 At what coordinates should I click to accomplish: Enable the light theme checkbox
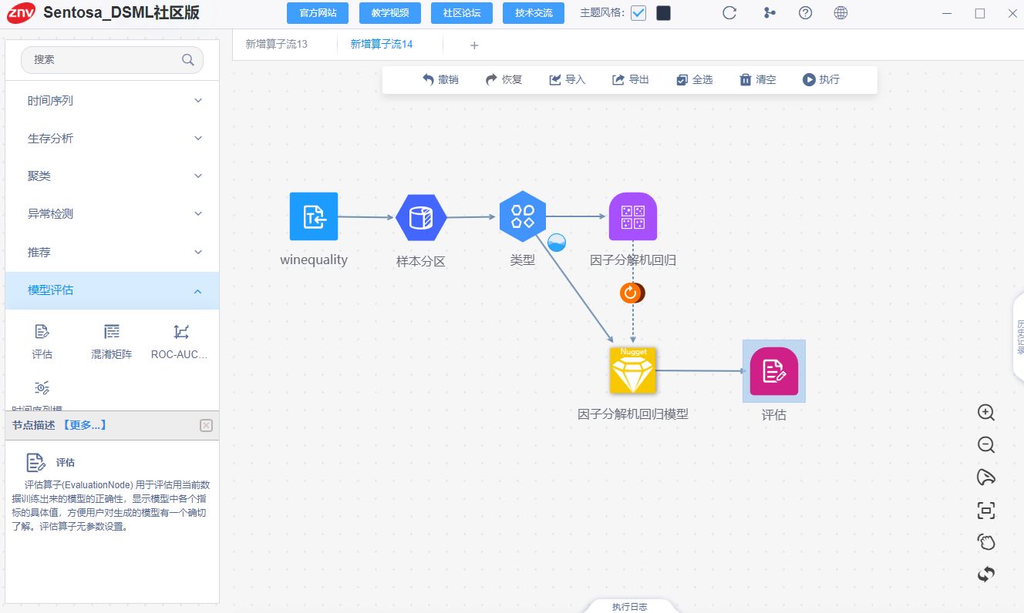pos(638,13)
